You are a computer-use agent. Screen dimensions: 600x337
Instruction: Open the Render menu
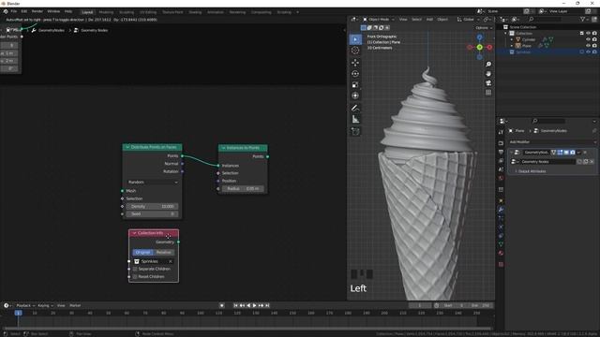(37, 12)
